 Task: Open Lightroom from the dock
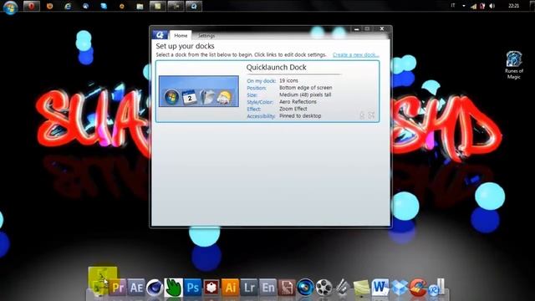[x=249, y=288]
